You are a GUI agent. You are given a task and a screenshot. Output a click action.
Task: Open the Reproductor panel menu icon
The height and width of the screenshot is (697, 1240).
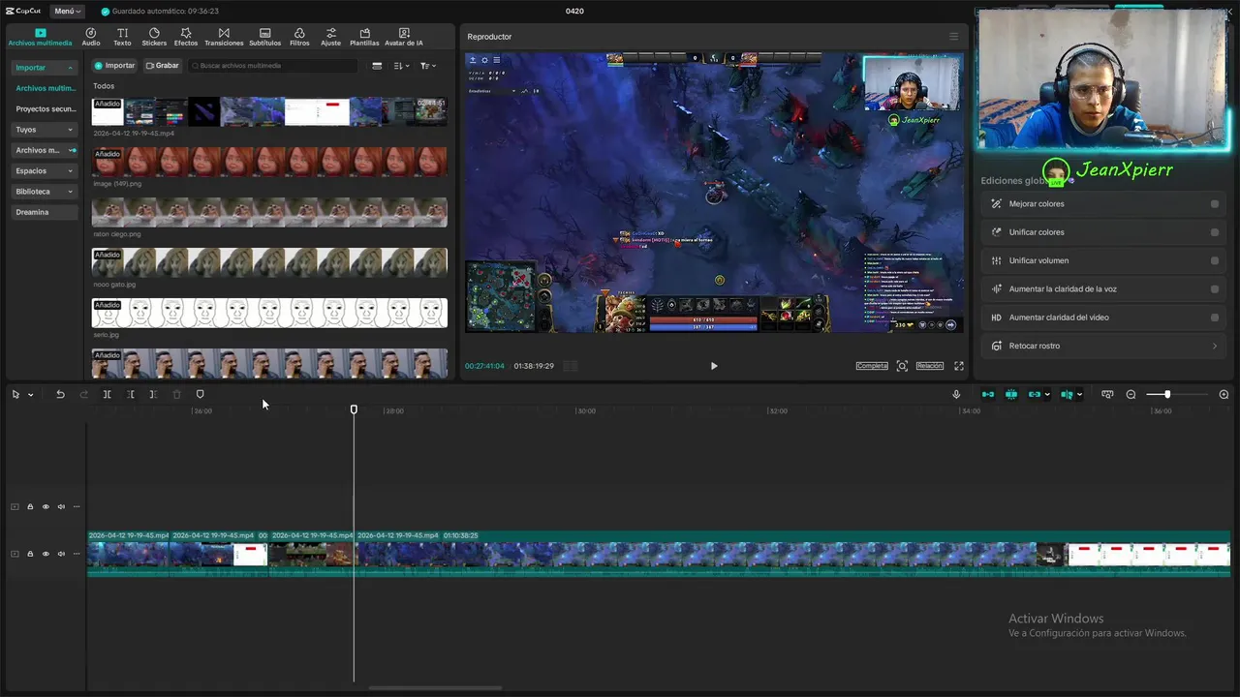tap(953, 37)
